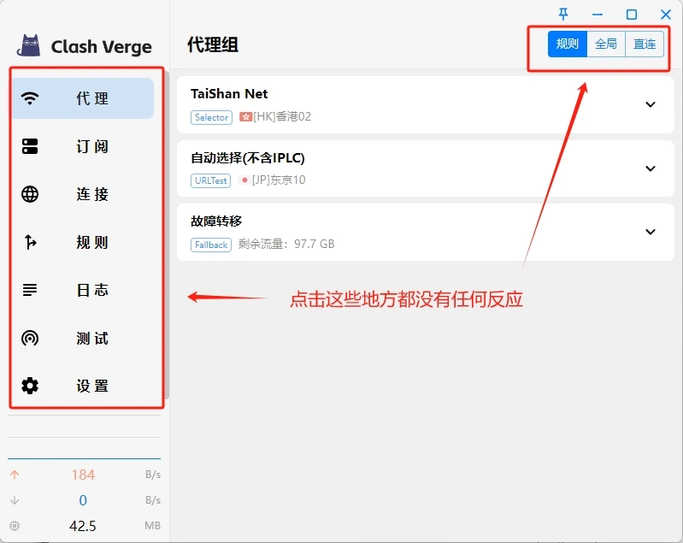Screen dimensions: 683x543
Task: Click the sidebar vertical scrollbar
Action: coord(167,235)
